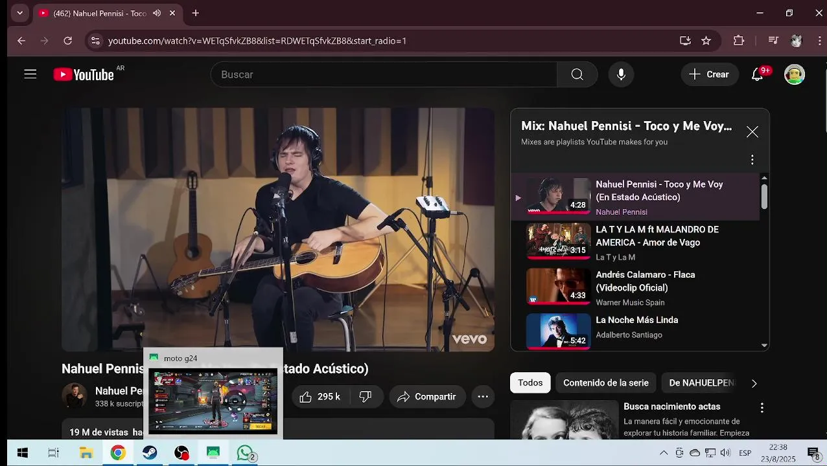
Task: Show hidden system tray icons
Action: point(663,453)
